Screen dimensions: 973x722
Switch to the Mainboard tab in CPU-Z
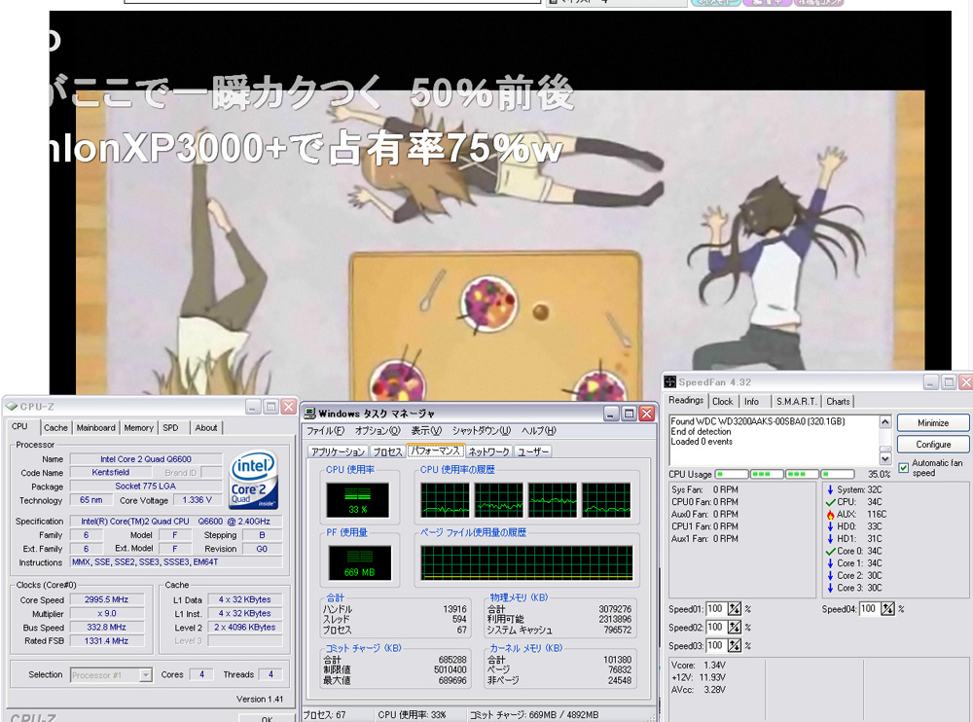96,428
